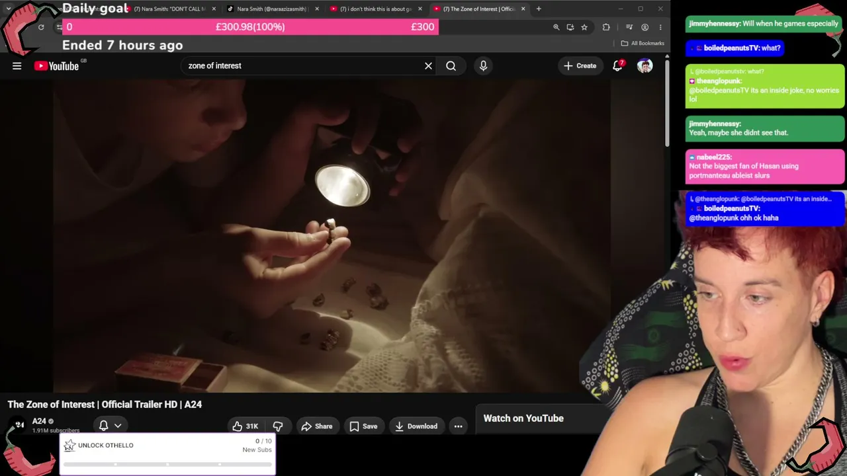847x476 pixels.
Task: Save the video to a playlist
Action: click(x=363, y=426)
